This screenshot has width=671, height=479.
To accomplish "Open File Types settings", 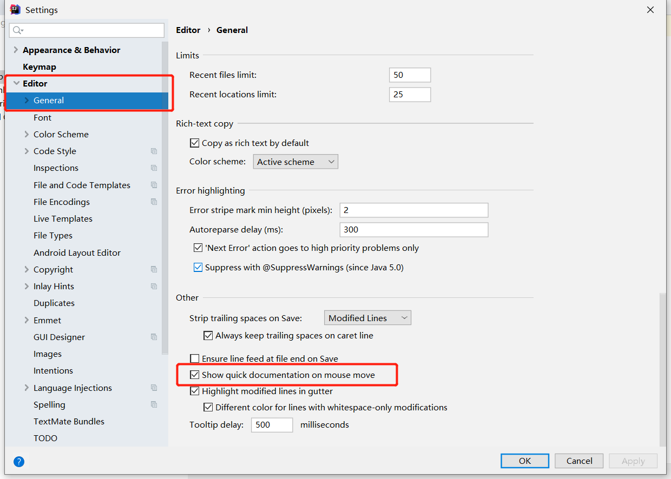I will (53, 236).
